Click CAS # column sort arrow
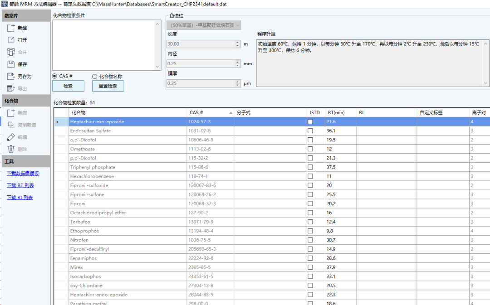 230,113
